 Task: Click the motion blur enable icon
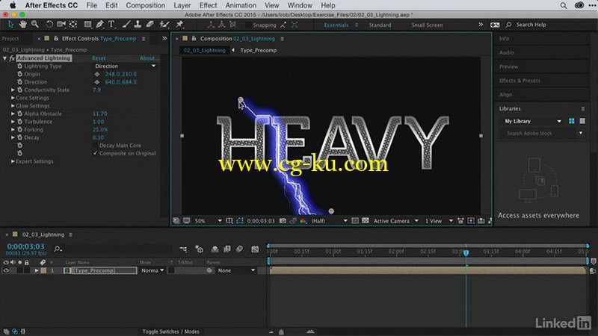[239, 249]
